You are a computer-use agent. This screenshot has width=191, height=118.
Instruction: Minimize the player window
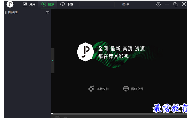pyautogui.click(x=167, y=4)
